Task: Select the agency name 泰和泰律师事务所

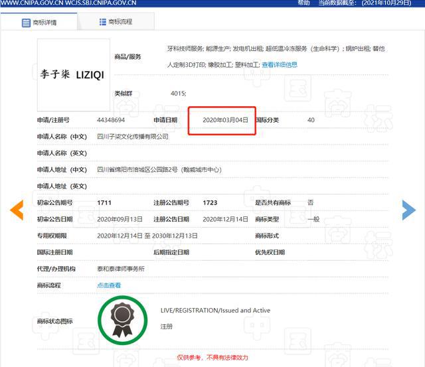Action: pos(121,269)
